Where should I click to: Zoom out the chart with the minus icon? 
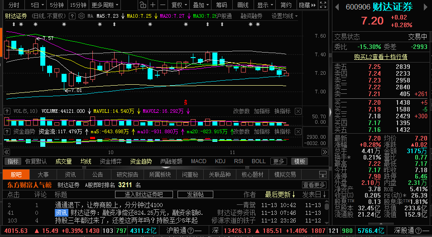coord(163,5)
